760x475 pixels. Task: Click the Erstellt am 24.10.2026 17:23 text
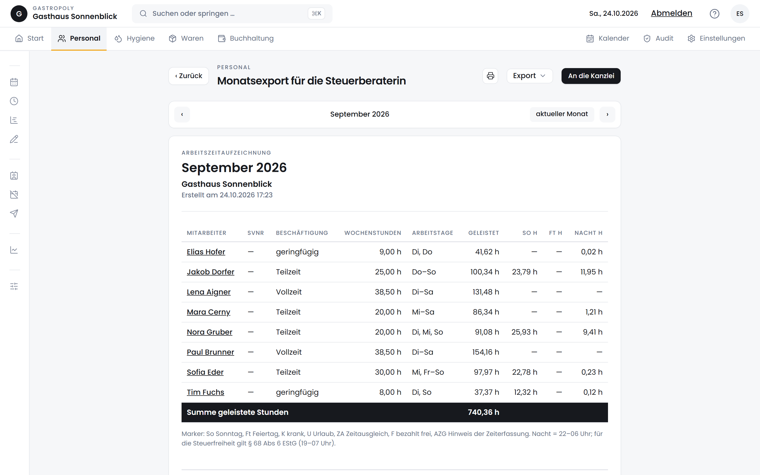pyautogui.click(x=227, y=195)
